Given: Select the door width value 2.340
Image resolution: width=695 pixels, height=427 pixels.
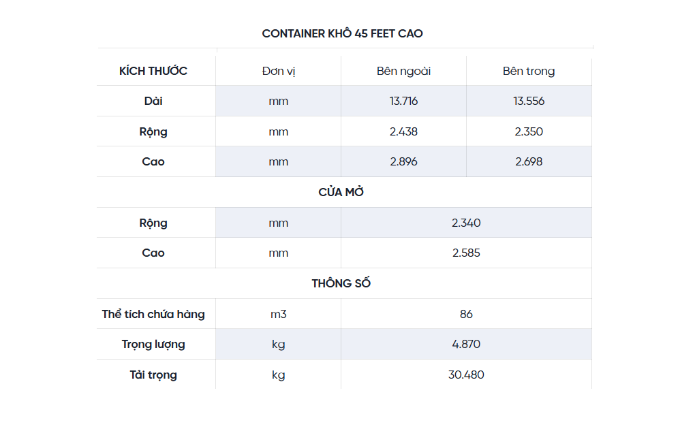Looking at the screenshot, I should click(x=466, y=223).
